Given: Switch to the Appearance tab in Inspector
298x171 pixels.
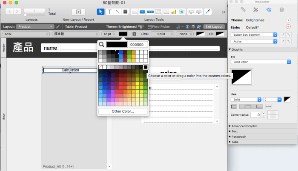Looking at the screenshot, I should (268, 9).
